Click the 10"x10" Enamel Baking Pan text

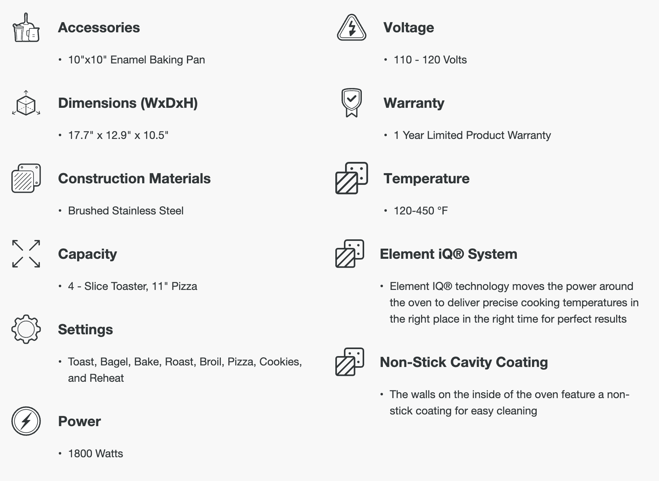coord(136,60)
